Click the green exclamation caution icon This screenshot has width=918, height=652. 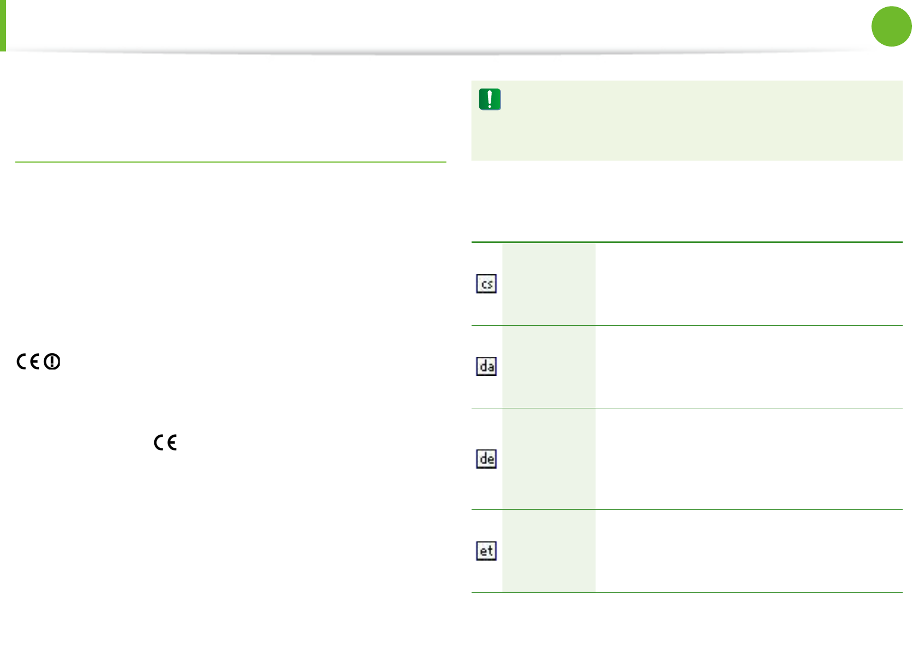coord(490,100)
